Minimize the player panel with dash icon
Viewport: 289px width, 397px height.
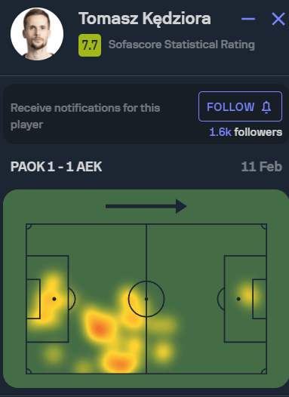248,19
